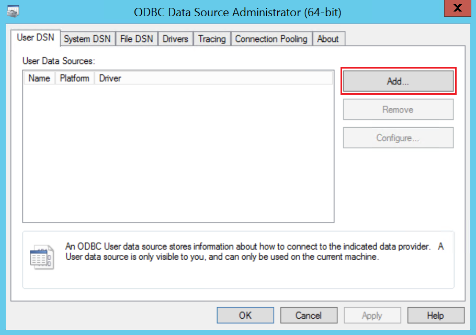Select the File DSN tab
Image resolution: width=476 pixels, height=335 pixels.
click(137, 39)
